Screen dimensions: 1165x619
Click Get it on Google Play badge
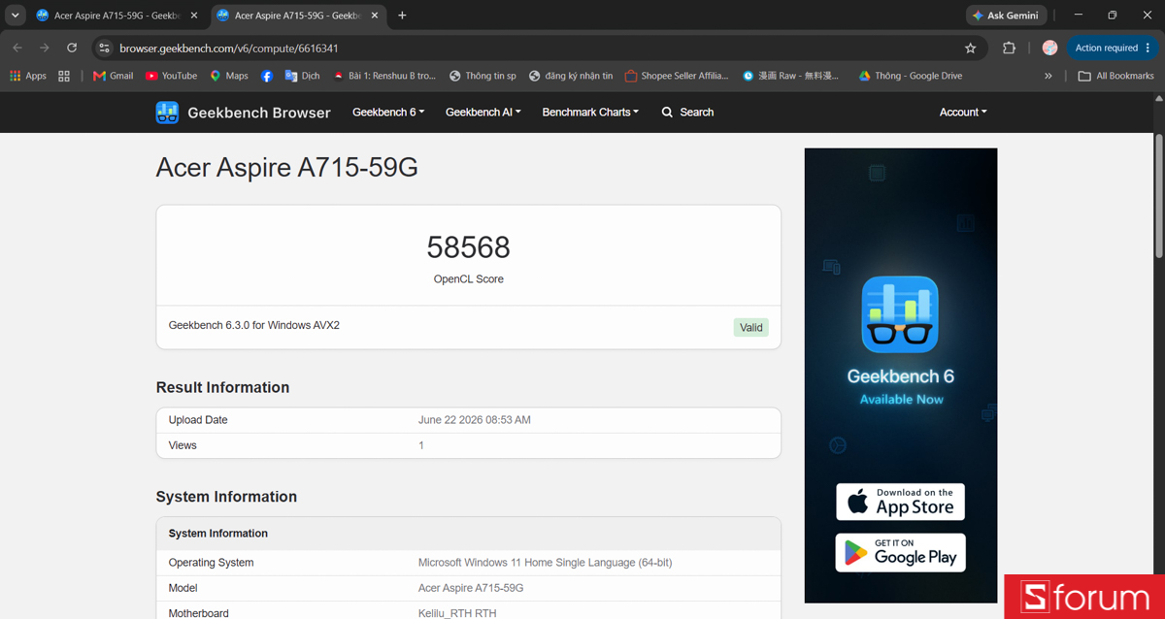900,552
